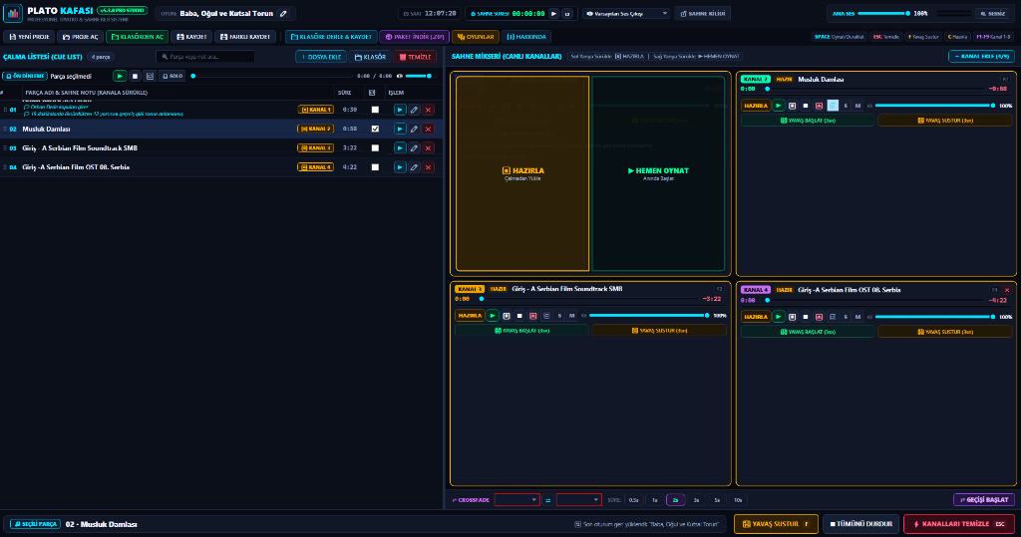Start the stage timer

click(x=554, y=14)
